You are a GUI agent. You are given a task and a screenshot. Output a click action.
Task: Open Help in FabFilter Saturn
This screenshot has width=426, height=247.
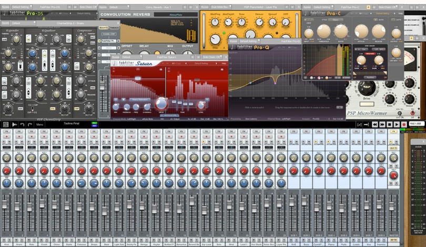point(224,64)
